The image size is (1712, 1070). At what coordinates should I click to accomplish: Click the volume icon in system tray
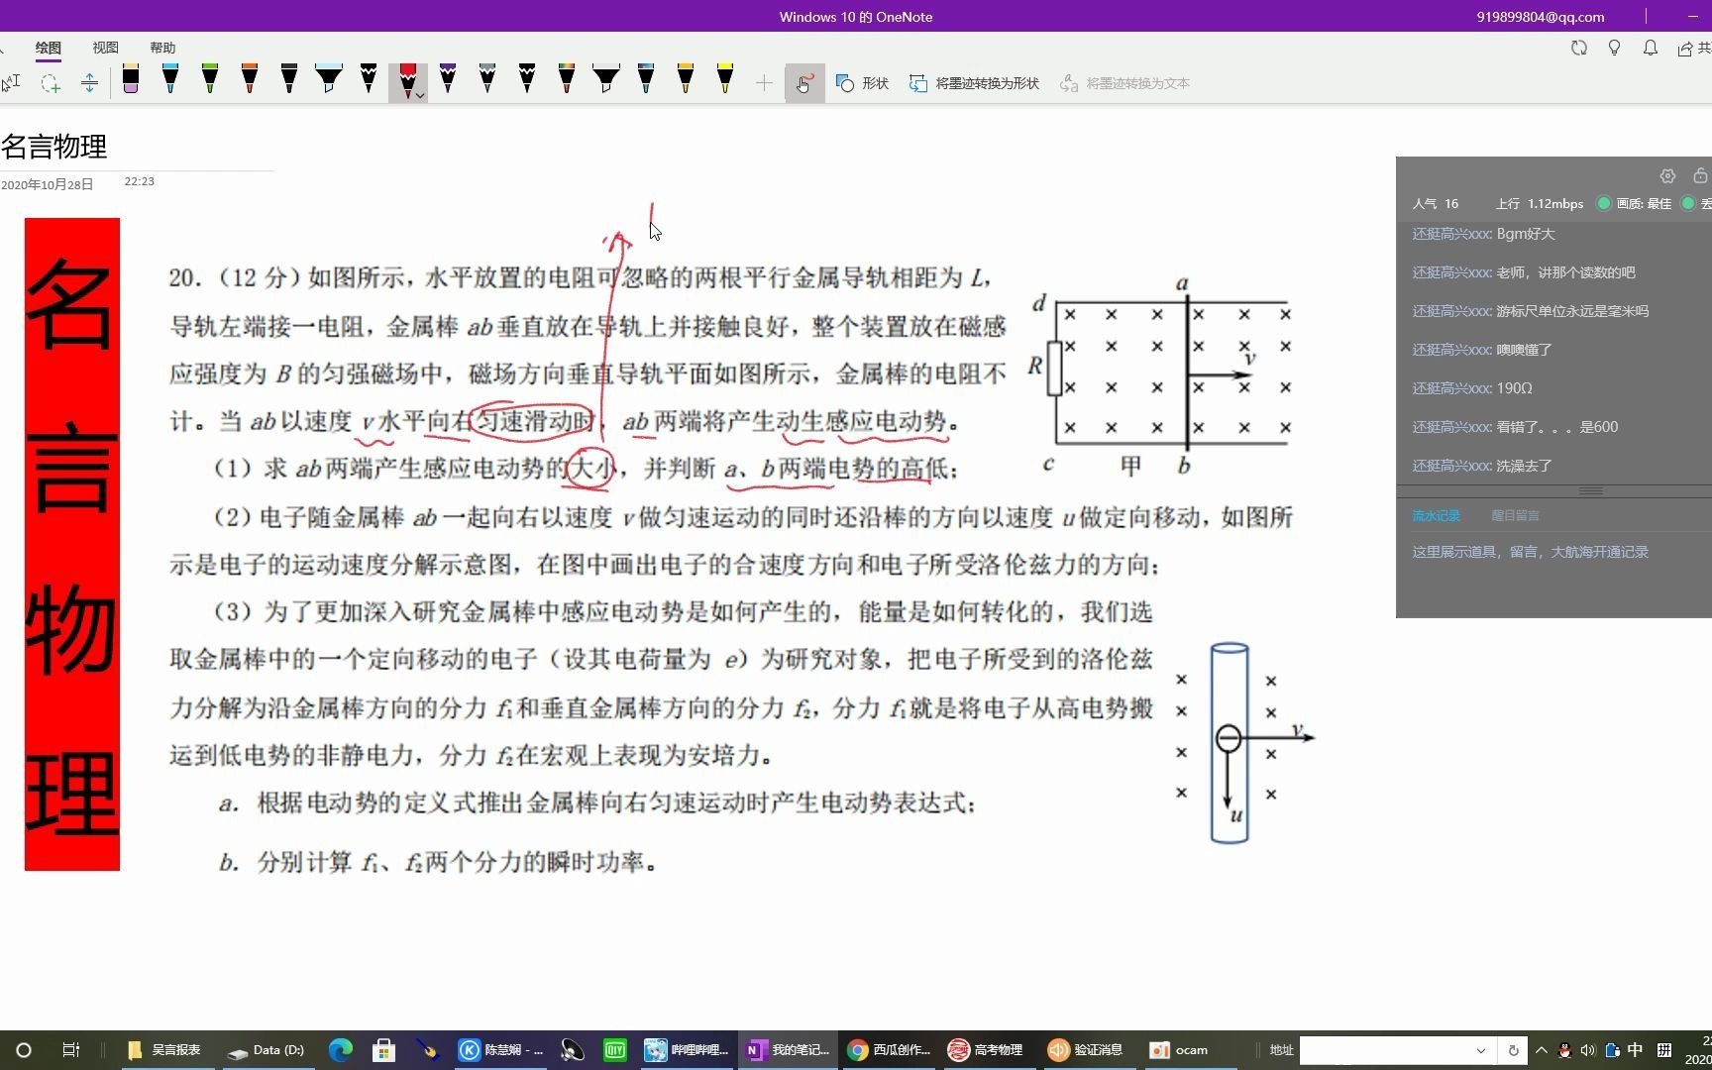(1588, 1050)
